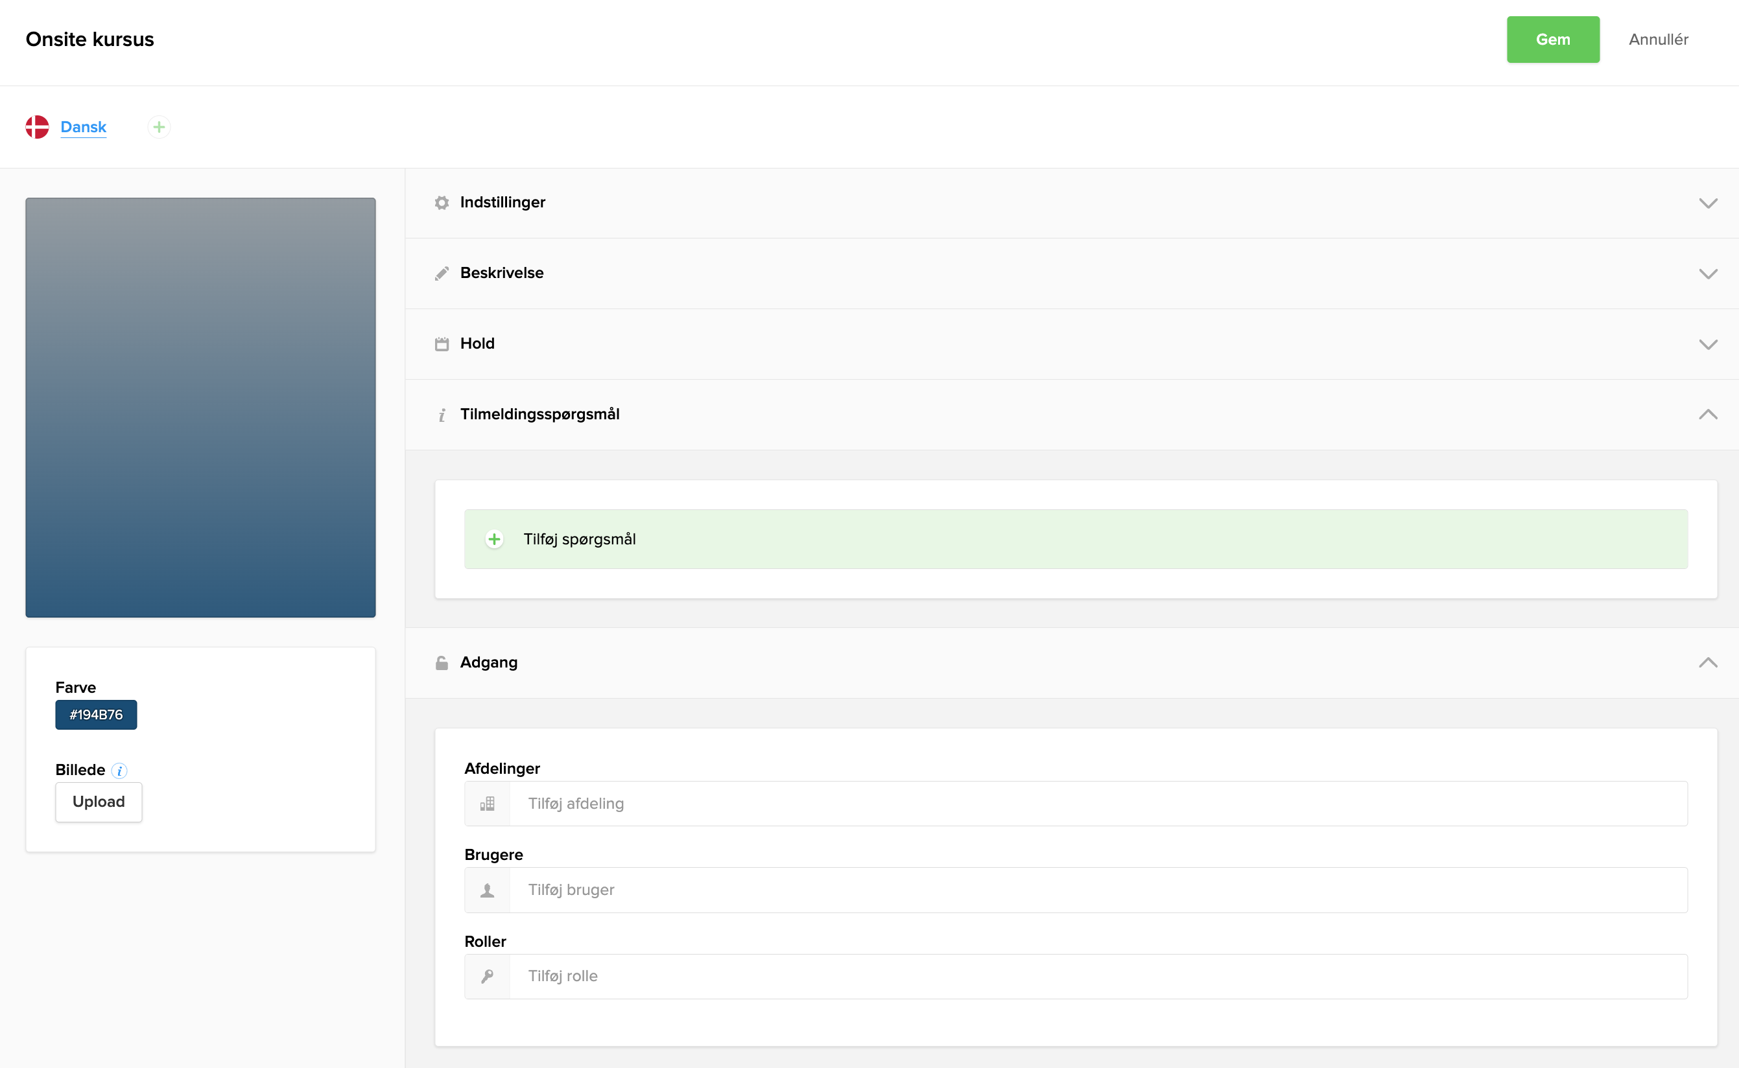Viewport: 1739px width, 1068px height.
Task: Click the calendar icon beside Hold
Action: coord(442,344)
